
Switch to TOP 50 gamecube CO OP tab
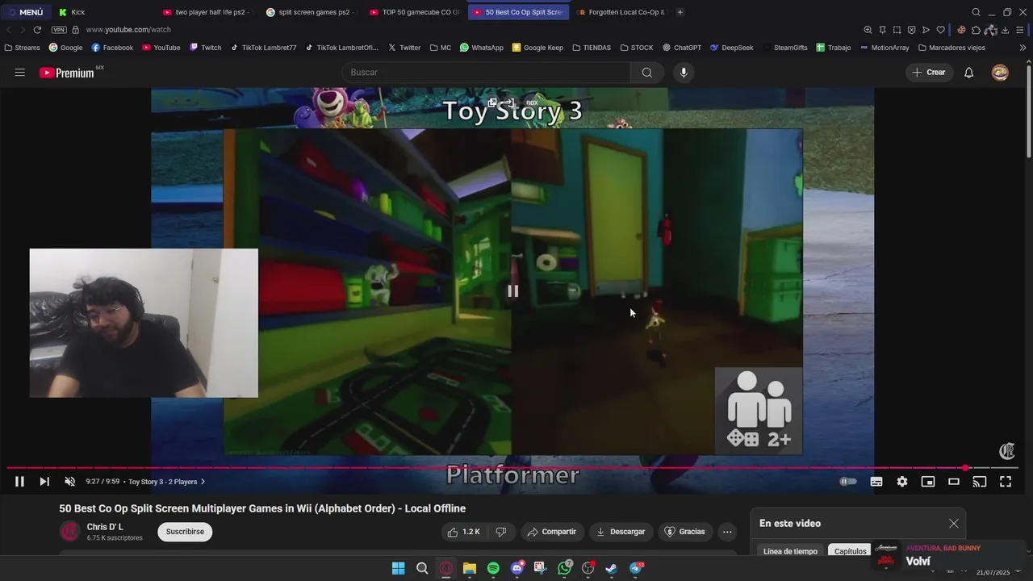tap(415, 12)
